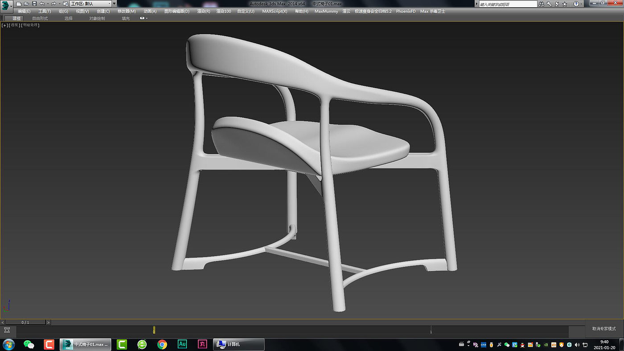Open the 图形编辑器(D) menu
Image resolution: width=624 pixels, height=351 pixels.
(x=177, y=11)
